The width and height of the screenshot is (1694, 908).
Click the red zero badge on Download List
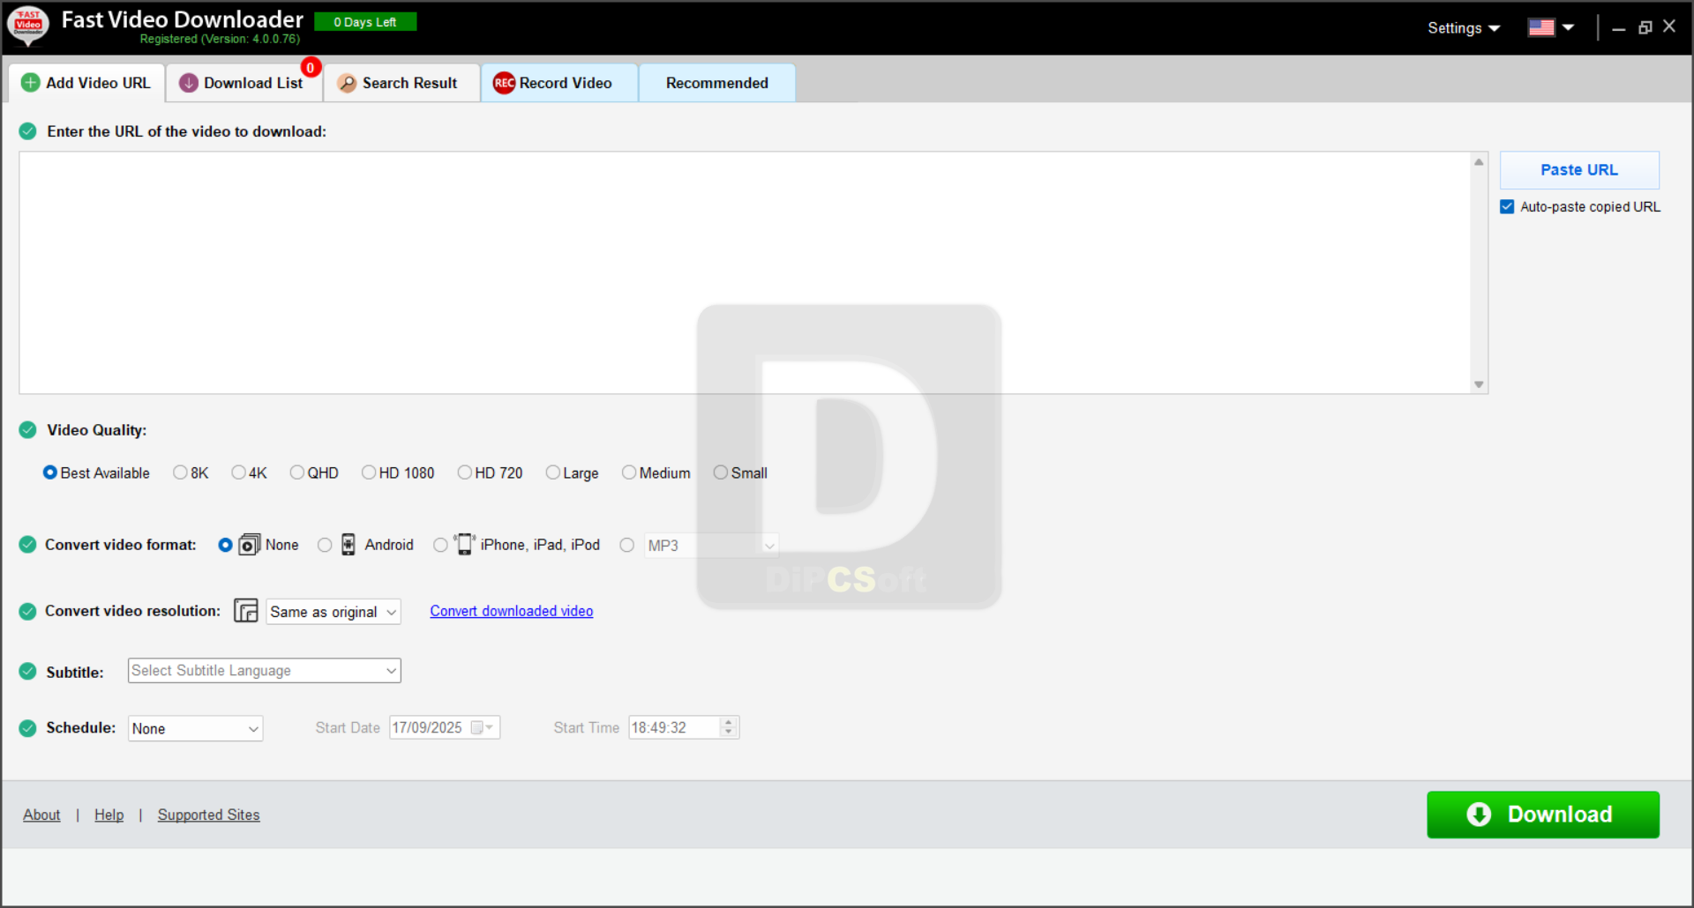pos(311,68)
